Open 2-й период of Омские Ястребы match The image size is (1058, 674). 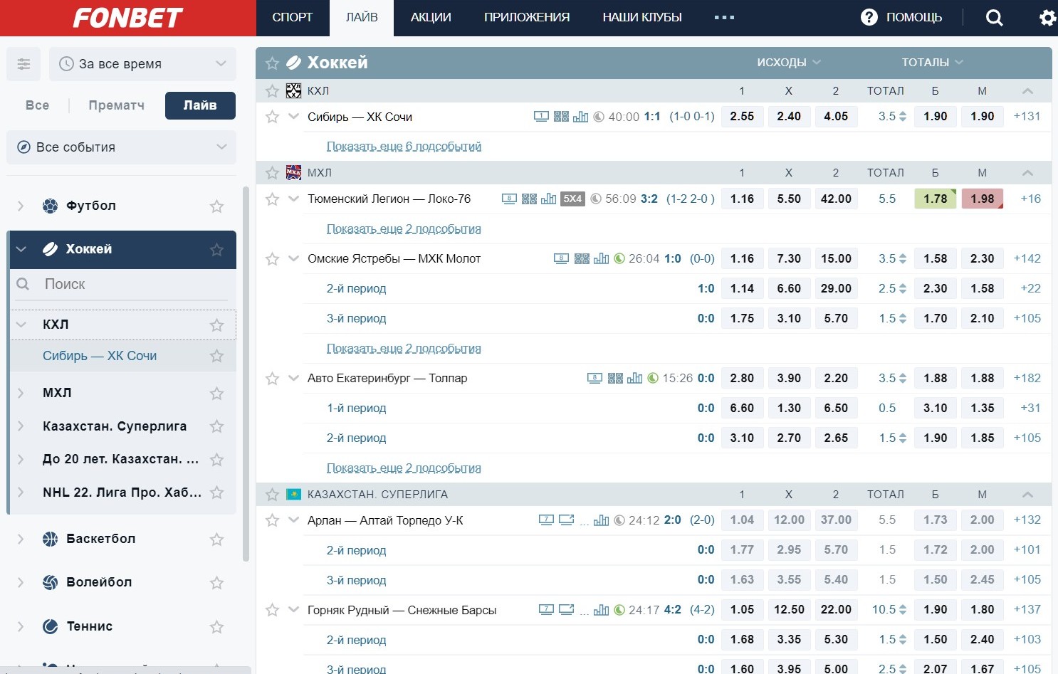coord(356,289)
